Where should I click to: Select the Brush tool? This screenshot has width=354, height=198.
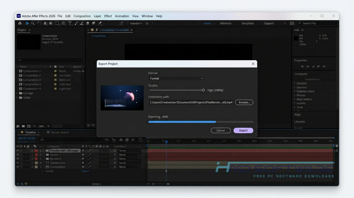(x=76, y=23)
